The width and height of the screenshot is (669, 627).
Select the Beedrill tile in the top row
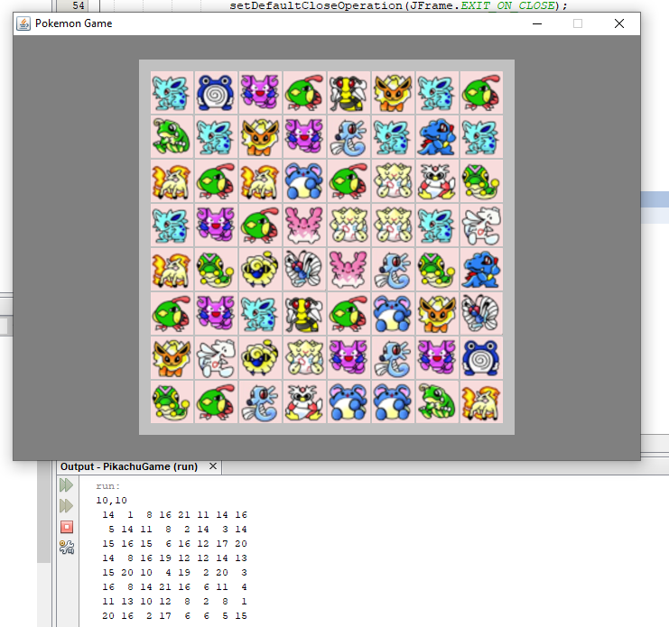[348, 93]
